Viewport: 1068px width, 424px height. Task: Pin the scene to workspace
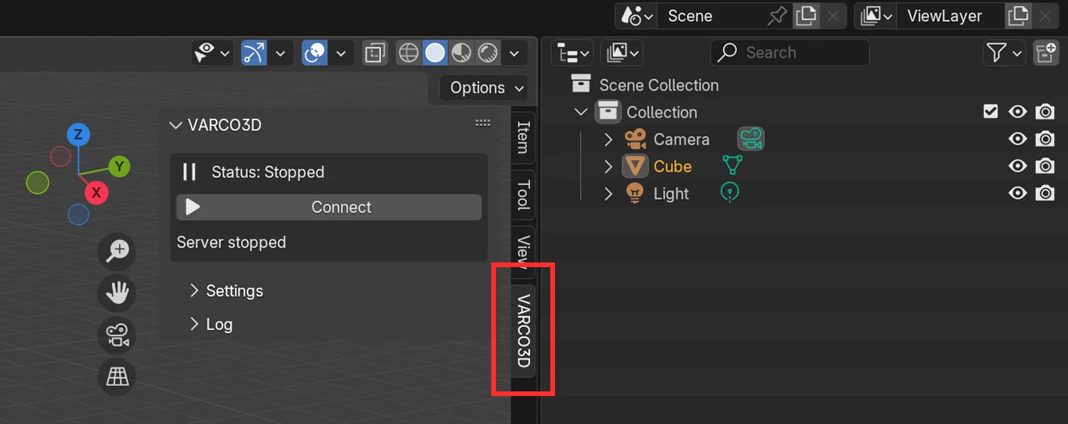click(776, 16)
